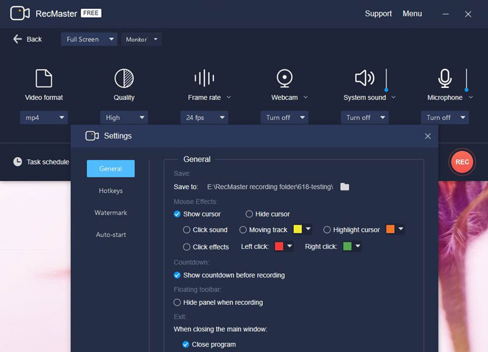Open the Full Screen mode dropdown
The height and width of the screenshot is (352, 488).
coord(89,39)
